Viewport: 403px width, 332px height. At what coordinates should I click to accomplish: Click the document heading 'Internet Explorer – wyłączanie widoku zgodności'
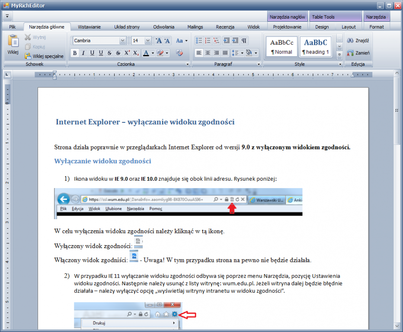tap(145, 122)
